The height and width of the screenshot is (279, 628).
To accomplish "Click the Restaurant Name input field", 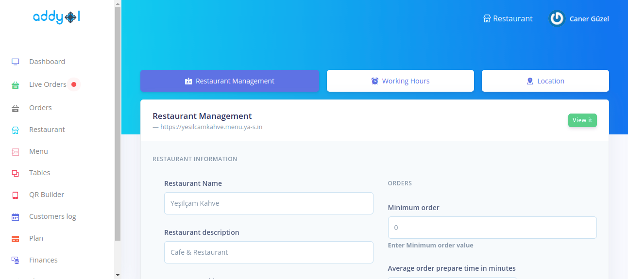I will point(269,203).
